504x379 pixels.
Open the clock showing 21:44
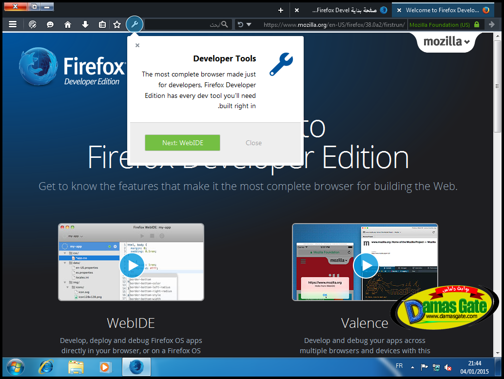pyautogui.click(x=474, y=367)
